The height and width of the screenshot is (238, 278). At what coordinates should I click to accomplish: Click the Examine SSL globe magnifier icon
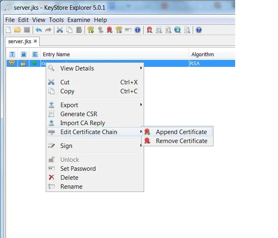178,30
